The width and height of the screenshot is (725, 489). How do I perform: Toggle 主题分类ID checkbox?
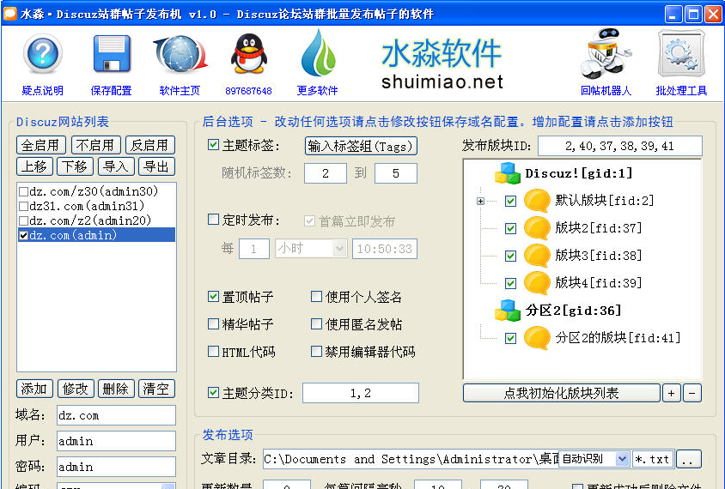coord(213,393)
